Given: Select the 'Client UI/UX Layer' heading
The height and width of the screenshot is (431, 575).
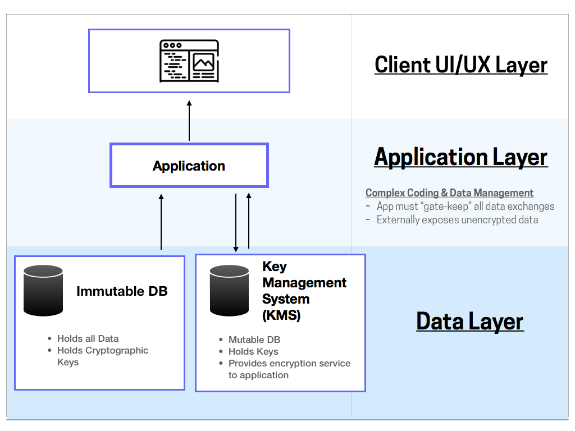Looking at the screenshot, I should [x=460, y=65].
